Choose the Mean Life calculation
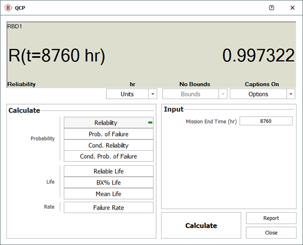 [108, 194]
